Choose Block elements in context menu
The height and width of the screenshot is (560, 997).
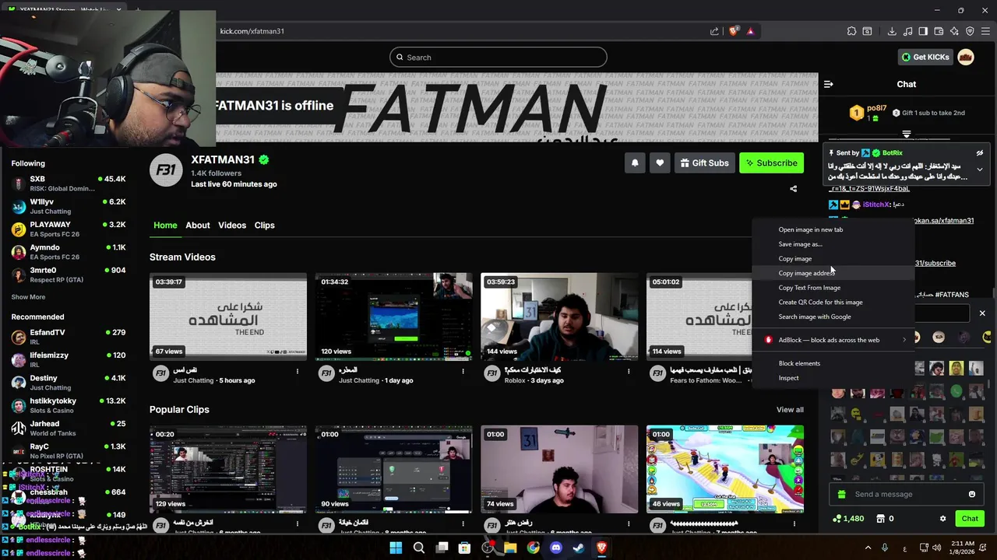[833, 363]
